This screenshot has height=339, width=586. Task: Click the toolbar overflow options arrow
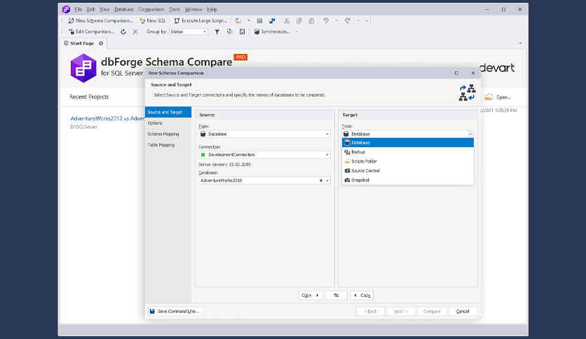click(x=367, y=20)
